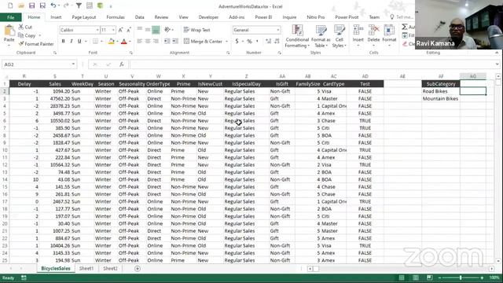
Task: Toggle Bold formatting
Action: (63, 42)
